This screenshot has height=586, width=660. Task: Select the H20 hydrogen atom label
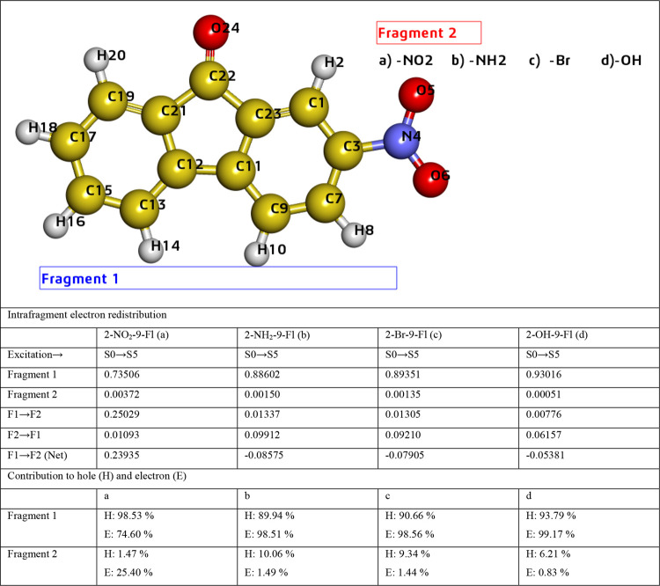(111, 55)
